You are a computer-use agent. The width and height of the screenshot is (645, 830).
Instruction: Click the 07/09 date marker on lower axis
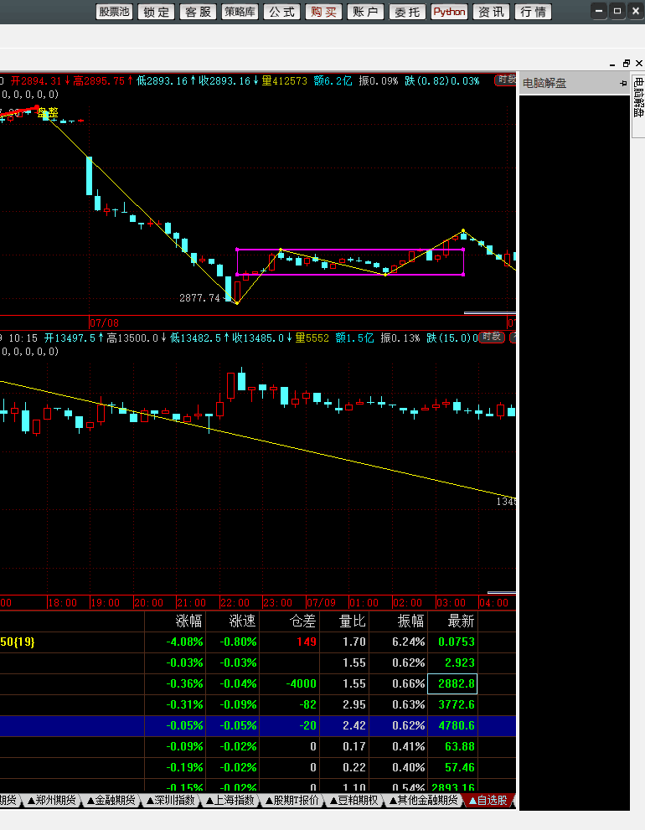(x=321, y=603)
